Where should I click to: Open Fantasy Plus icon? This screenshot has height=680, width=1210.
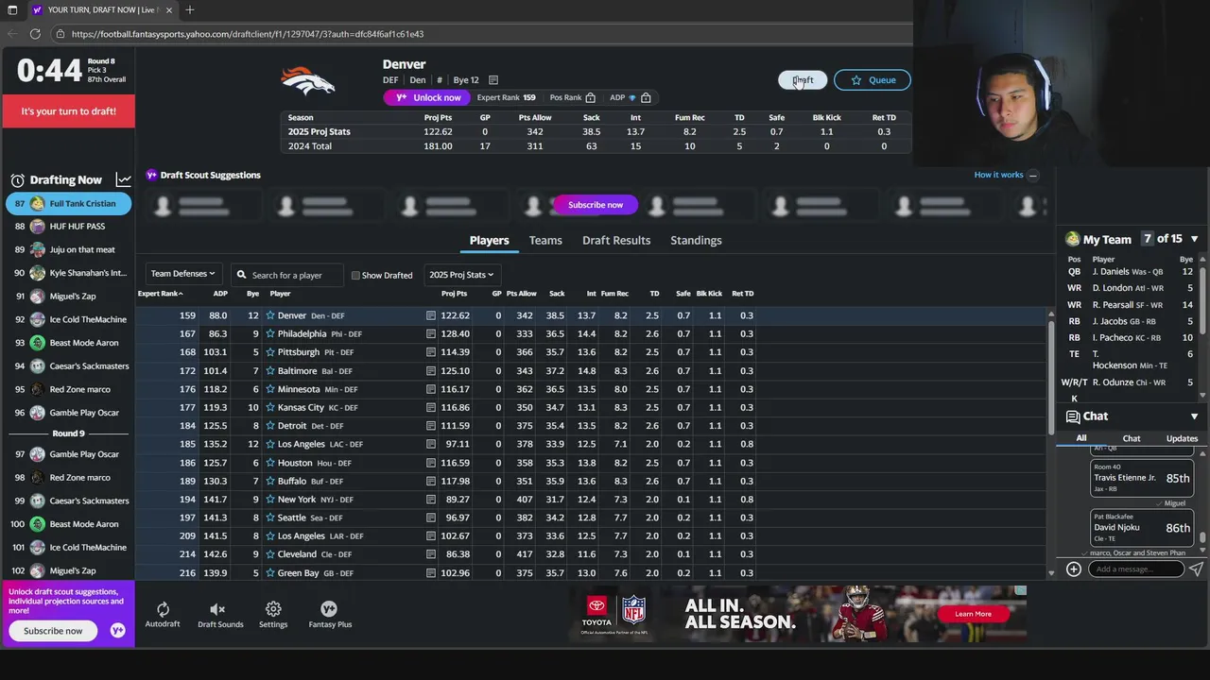pyautogui.click(x=329, y=609)
